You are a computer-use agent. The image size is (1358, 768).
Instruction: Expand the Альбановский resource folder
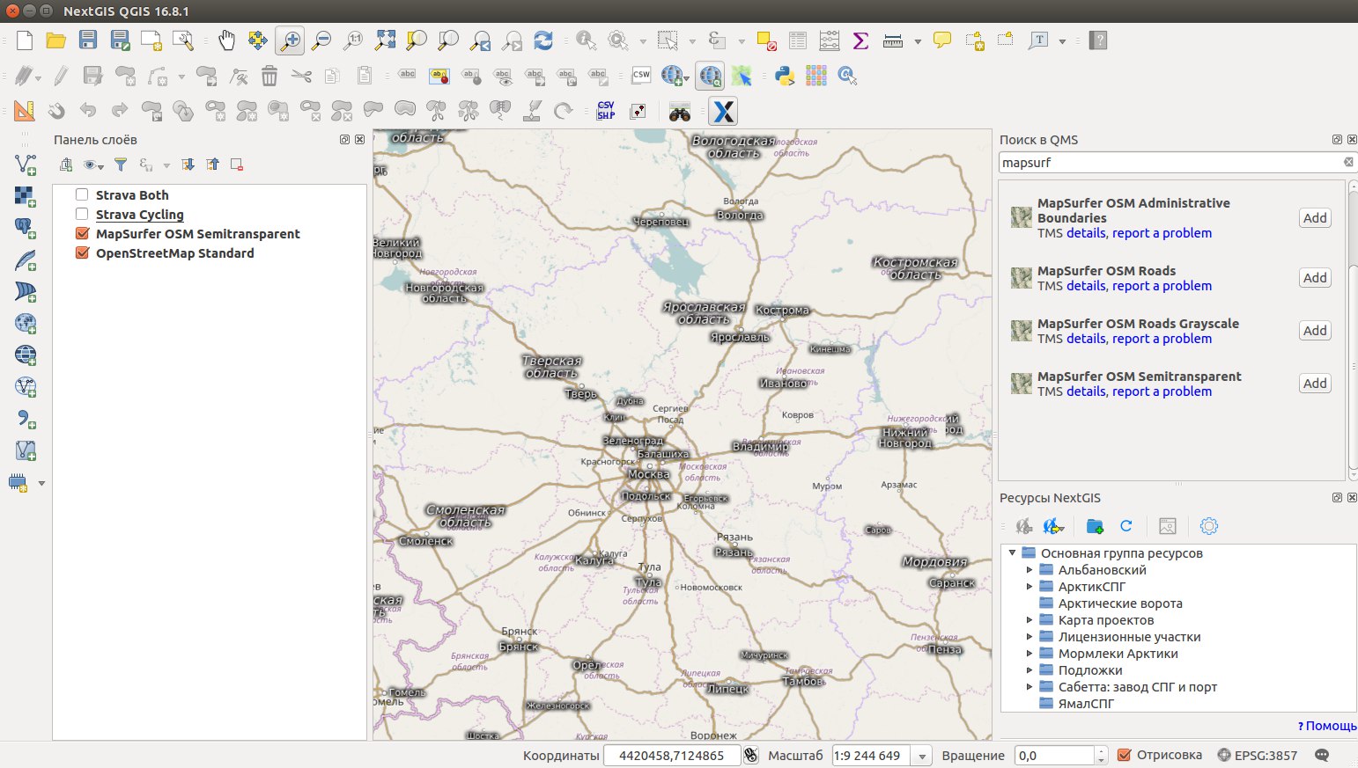pyautogui.click(x=1029, y=570)
